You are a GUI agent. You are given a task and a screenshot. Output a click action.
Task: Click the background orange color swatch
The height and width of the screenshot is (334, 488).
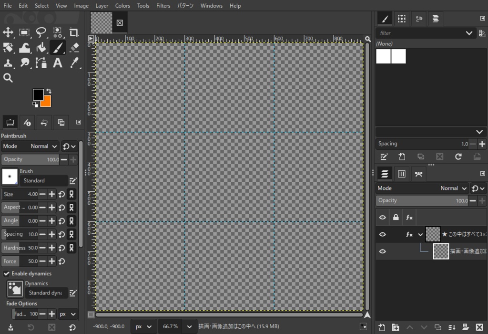pyautogui.click(x=47, y=102)
